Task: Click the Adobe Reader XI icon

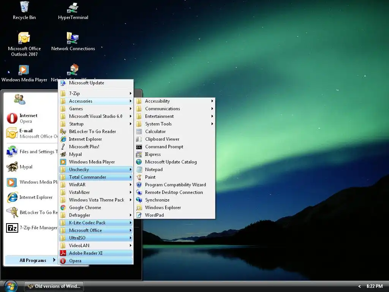Action: (x=63, y=253)
